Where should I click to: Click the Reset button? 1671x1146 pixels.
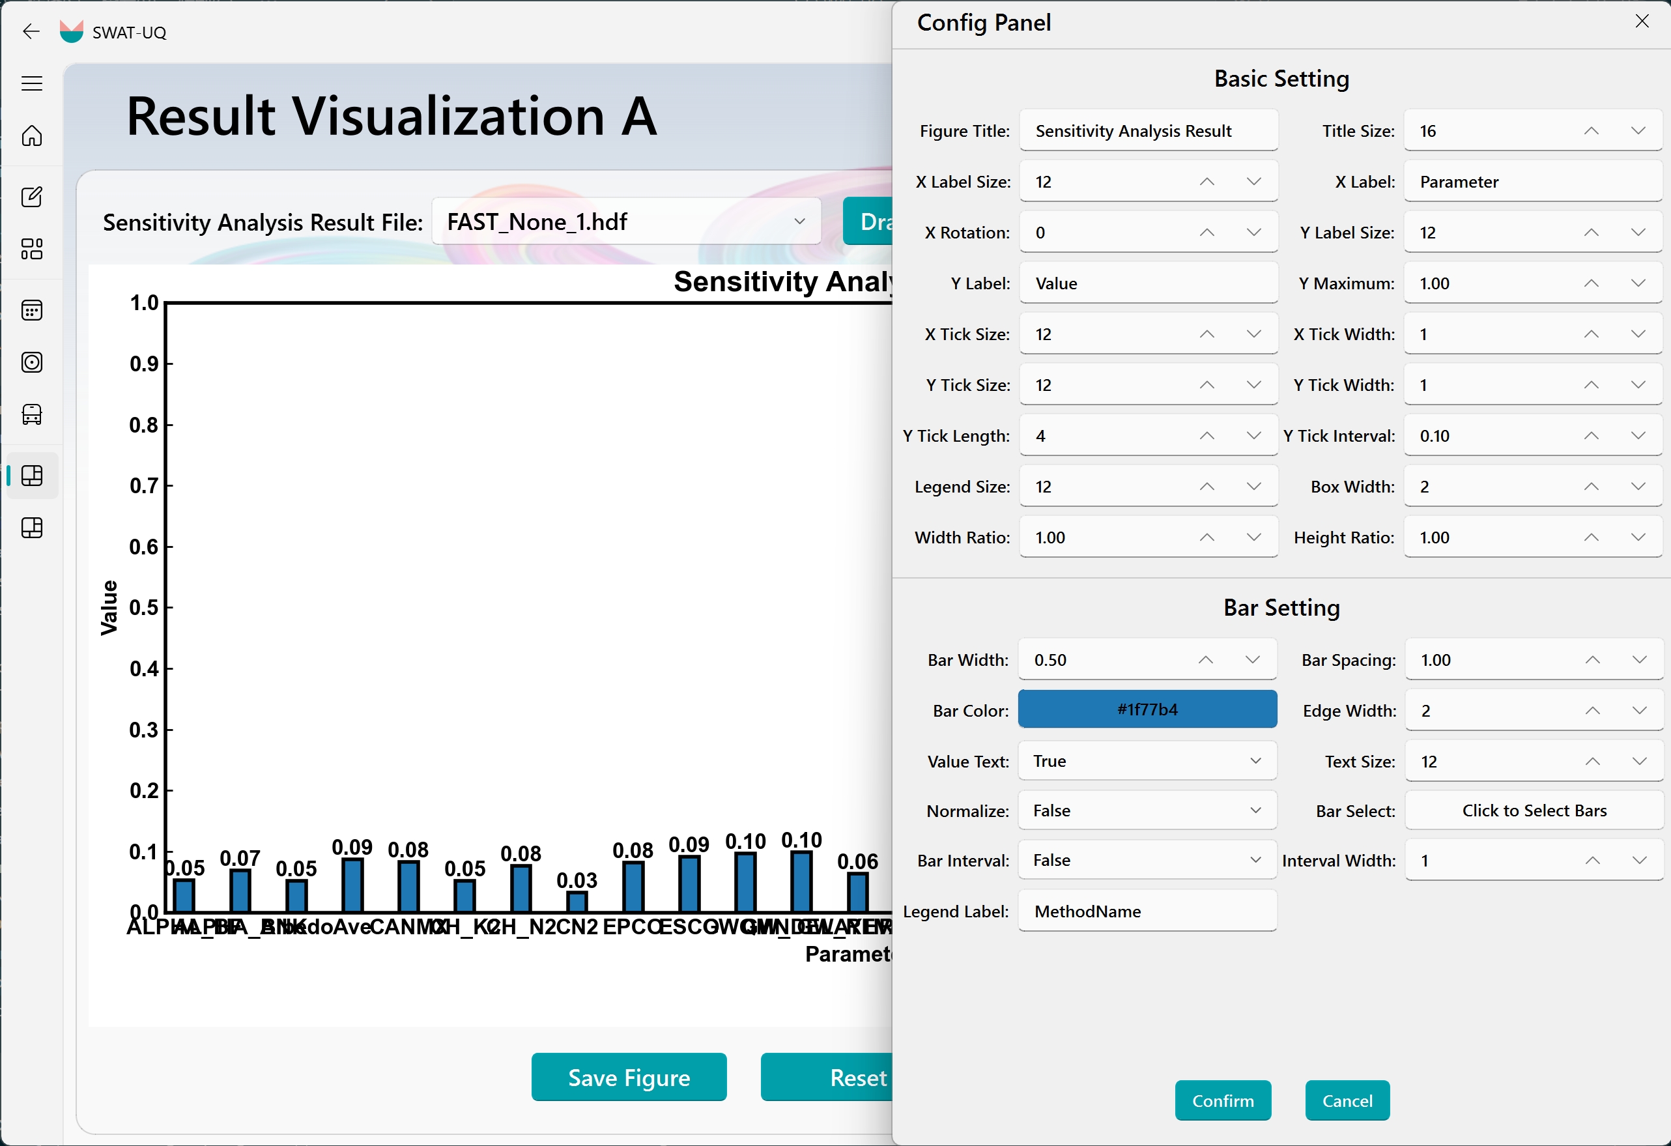tap(827, 1077)
